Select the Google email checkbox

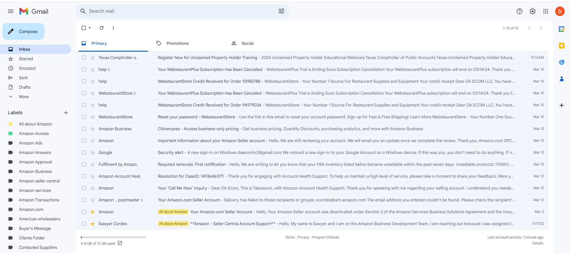[x=84, y=152]
